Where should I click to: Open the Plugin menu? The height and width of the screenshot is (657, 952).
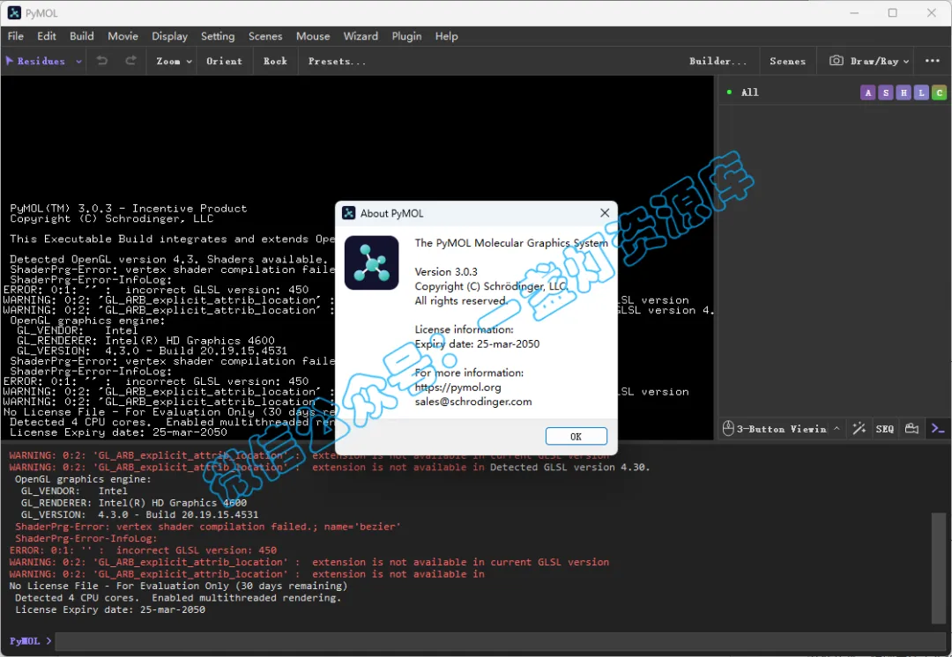(406, 36)
